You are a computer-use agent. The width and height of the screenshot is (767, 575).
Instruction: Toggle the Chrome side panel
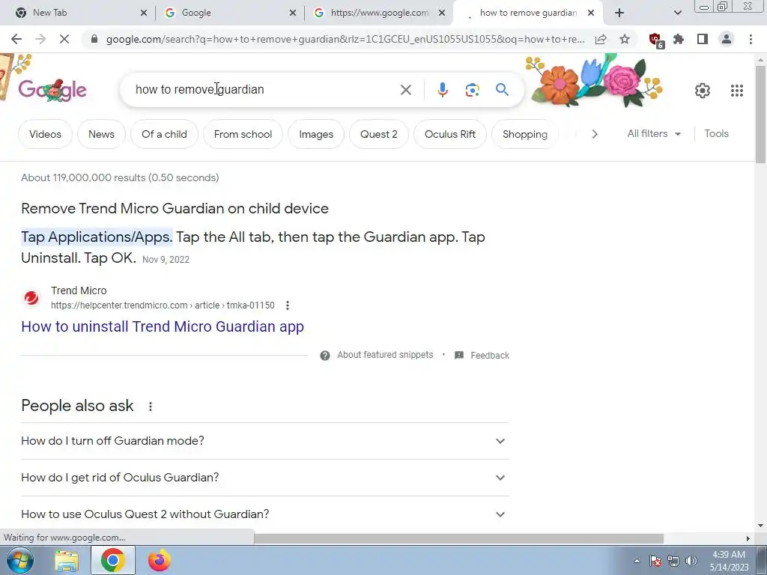coord(703,39)
